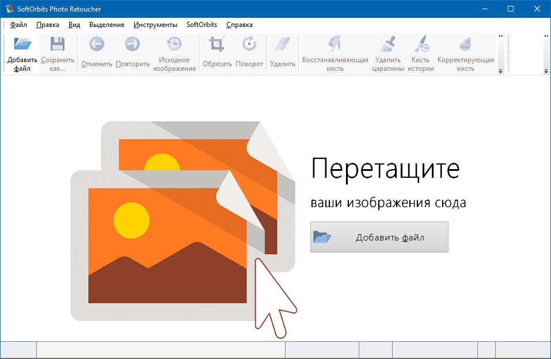551x359 pixels.
Task: Open the Выделение menu
Action: (x=107, y=25)
